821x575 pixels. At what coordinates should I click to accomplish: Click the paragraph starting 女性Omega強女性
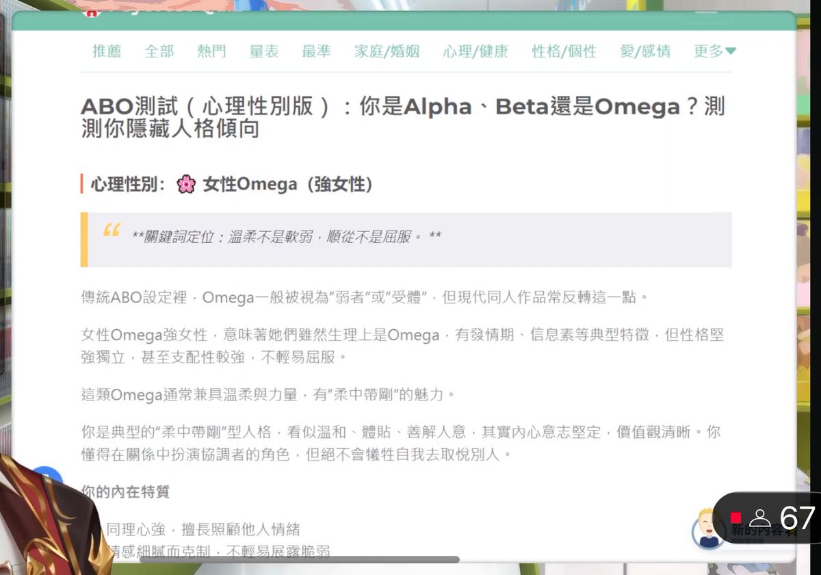tap(402, 346)
